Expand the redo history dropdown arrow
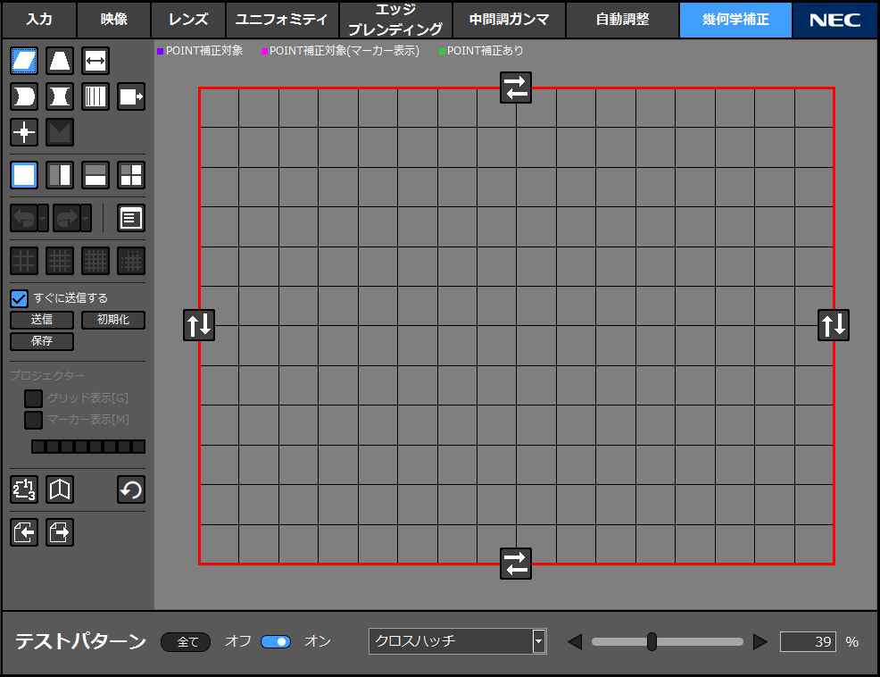 click(86, 218)
